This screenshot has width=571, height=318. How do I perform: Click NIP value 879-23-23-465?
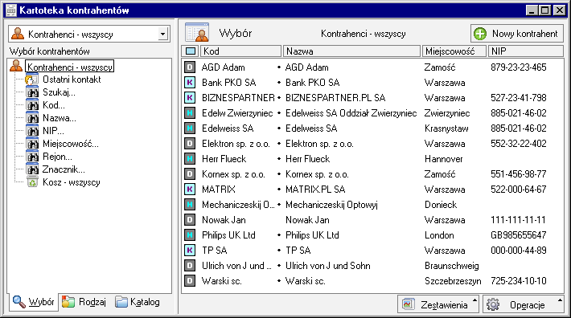[x=518, y=67]
